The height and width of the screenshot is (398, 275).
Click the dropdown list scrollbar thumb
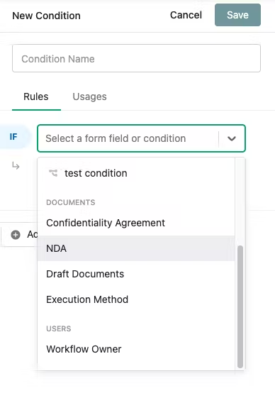click(x=240, y=306)
